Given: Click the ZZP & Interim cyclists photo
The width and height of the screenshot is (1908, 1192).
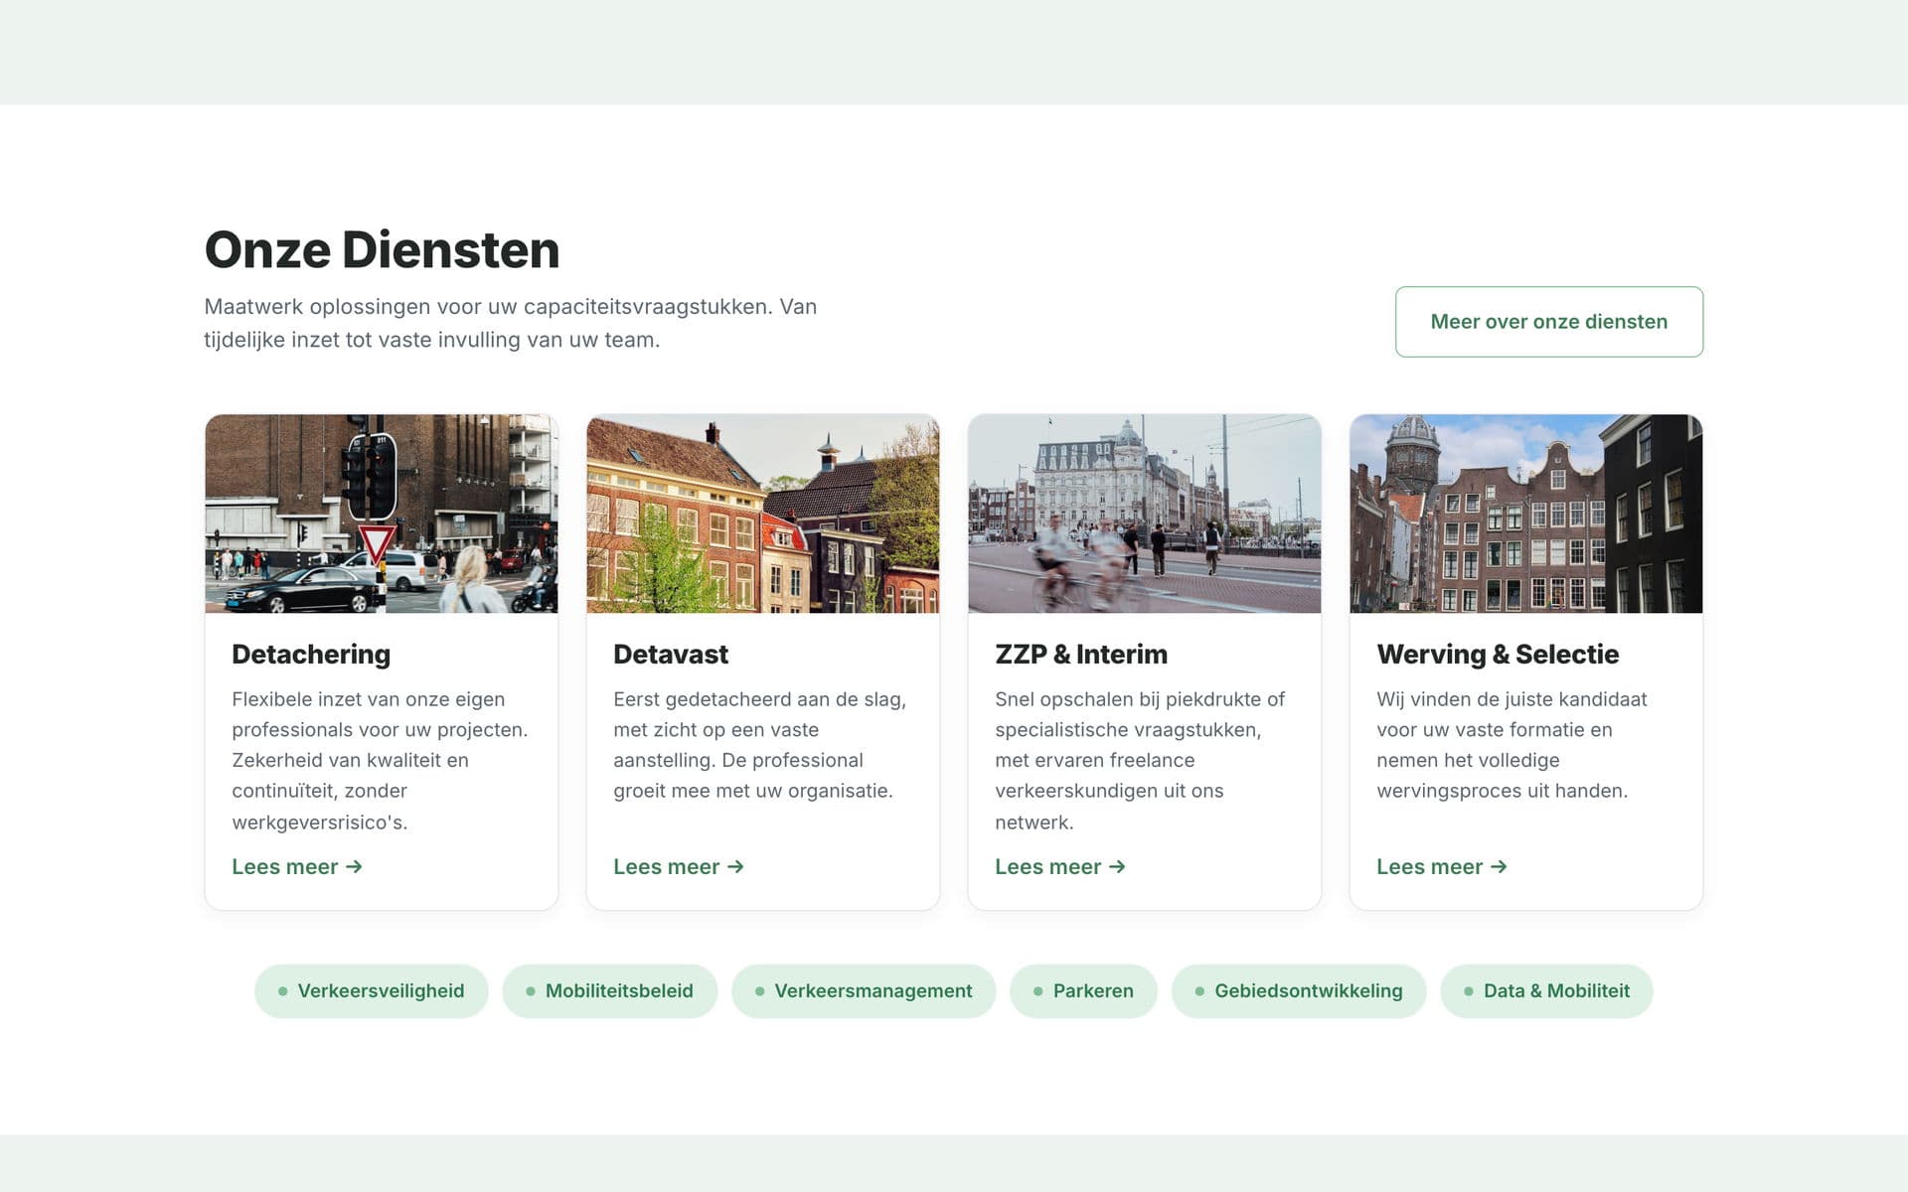Looking at the screenshot, I should pos(1145,514).
